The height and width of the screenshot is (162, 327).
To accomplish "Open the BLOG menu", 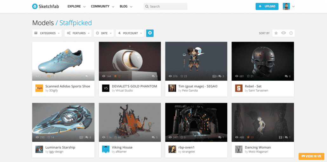I will click(123, 6).
